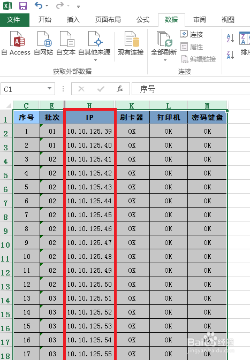Click 批次 cell 01 in row 2
Image resolution: width=250 pixels, height=360 pixels.
52,132
